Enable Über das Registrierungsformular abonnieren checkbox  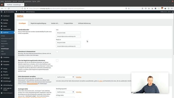tap(57, 60)
